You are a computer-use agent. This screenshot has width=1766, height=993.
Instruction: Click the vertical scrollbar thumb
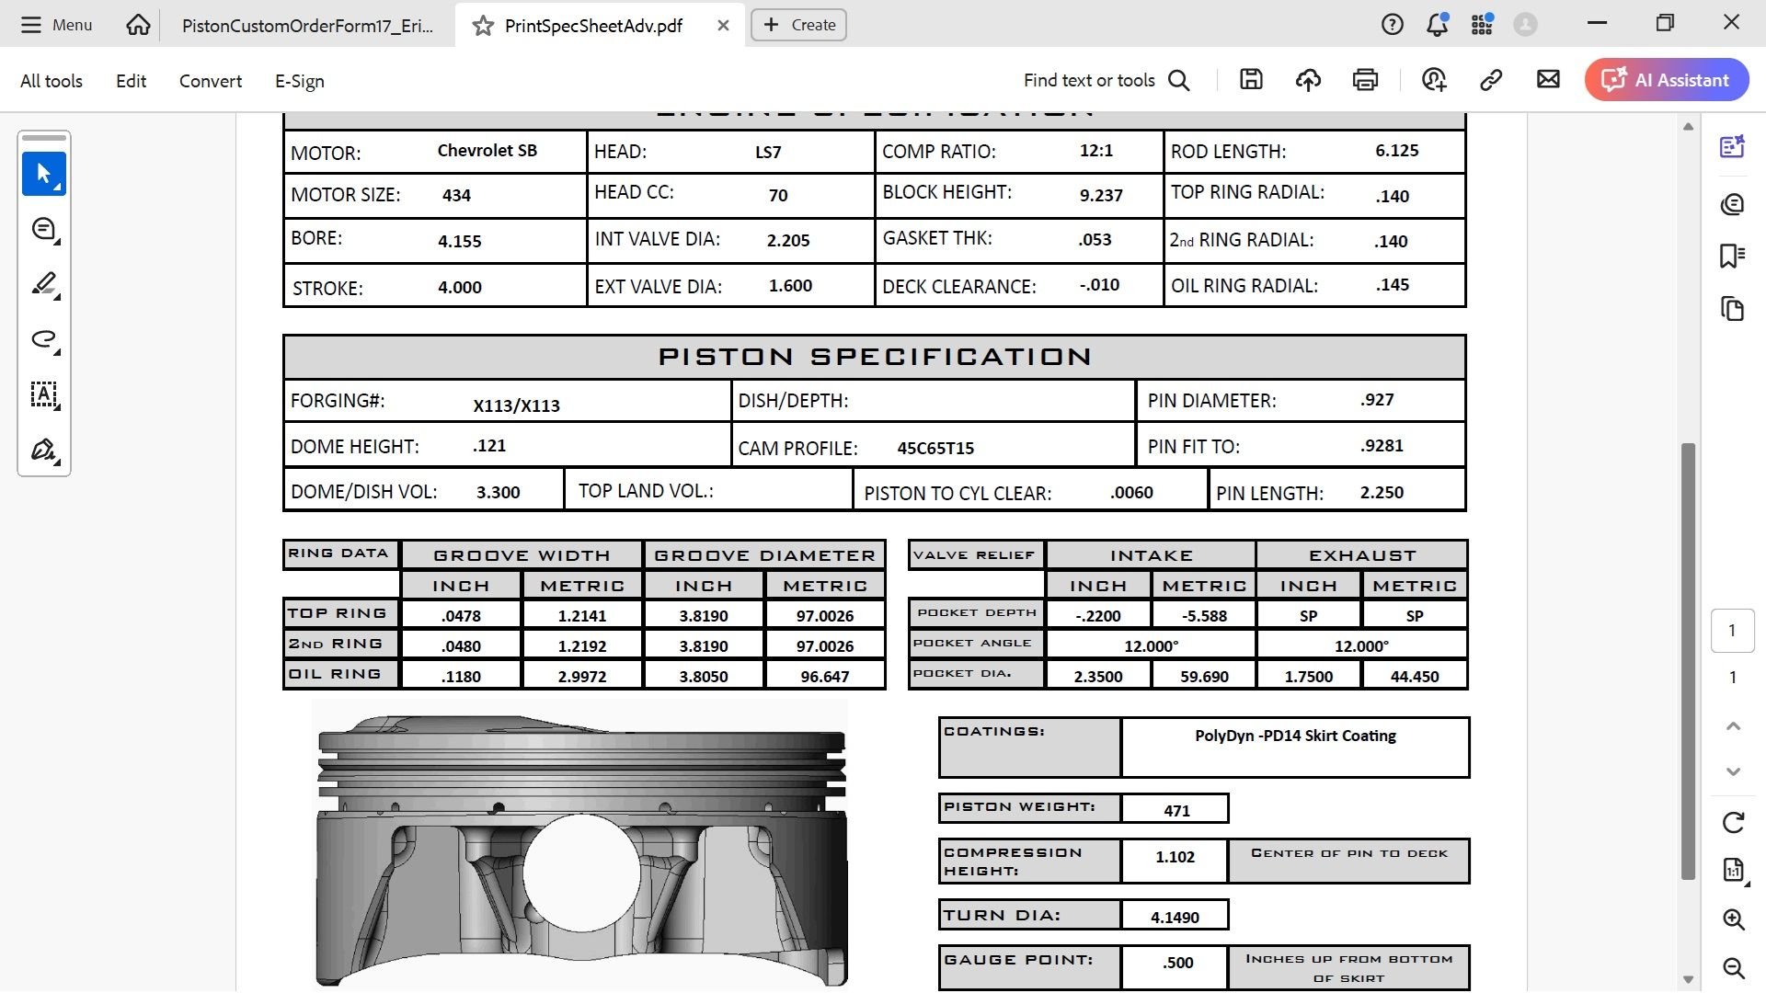(1687, 662)
